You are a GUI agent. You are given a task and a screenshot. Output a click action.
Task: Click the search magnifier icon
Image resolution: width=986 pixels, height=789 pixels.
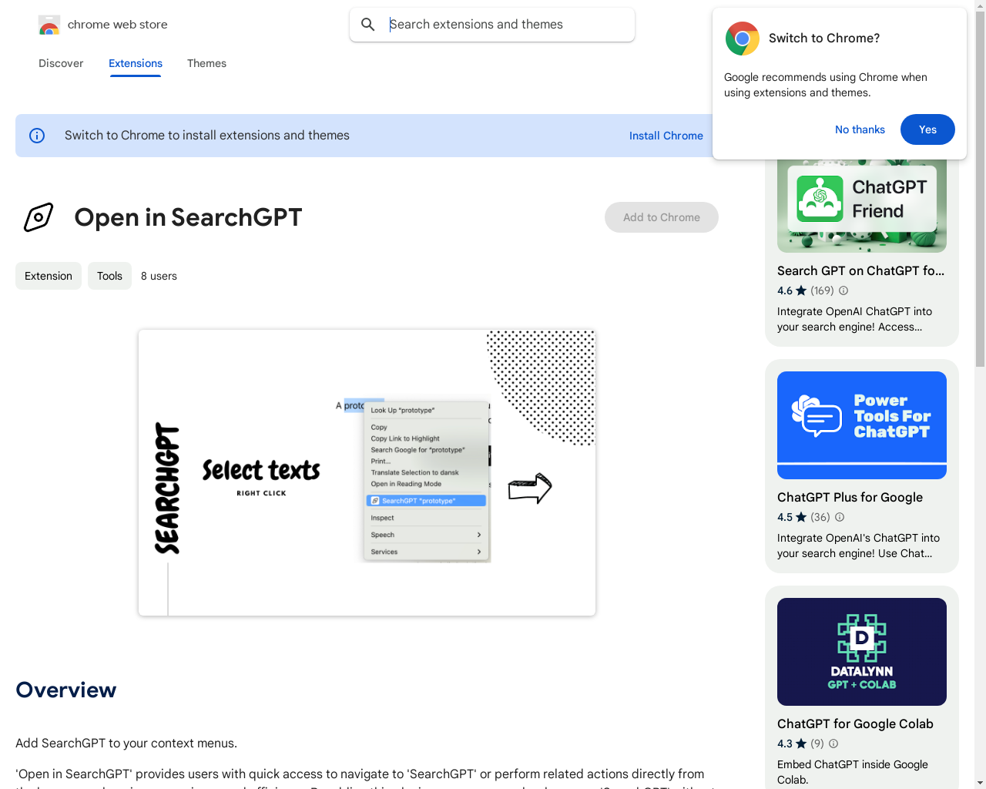tap(368, 25)
